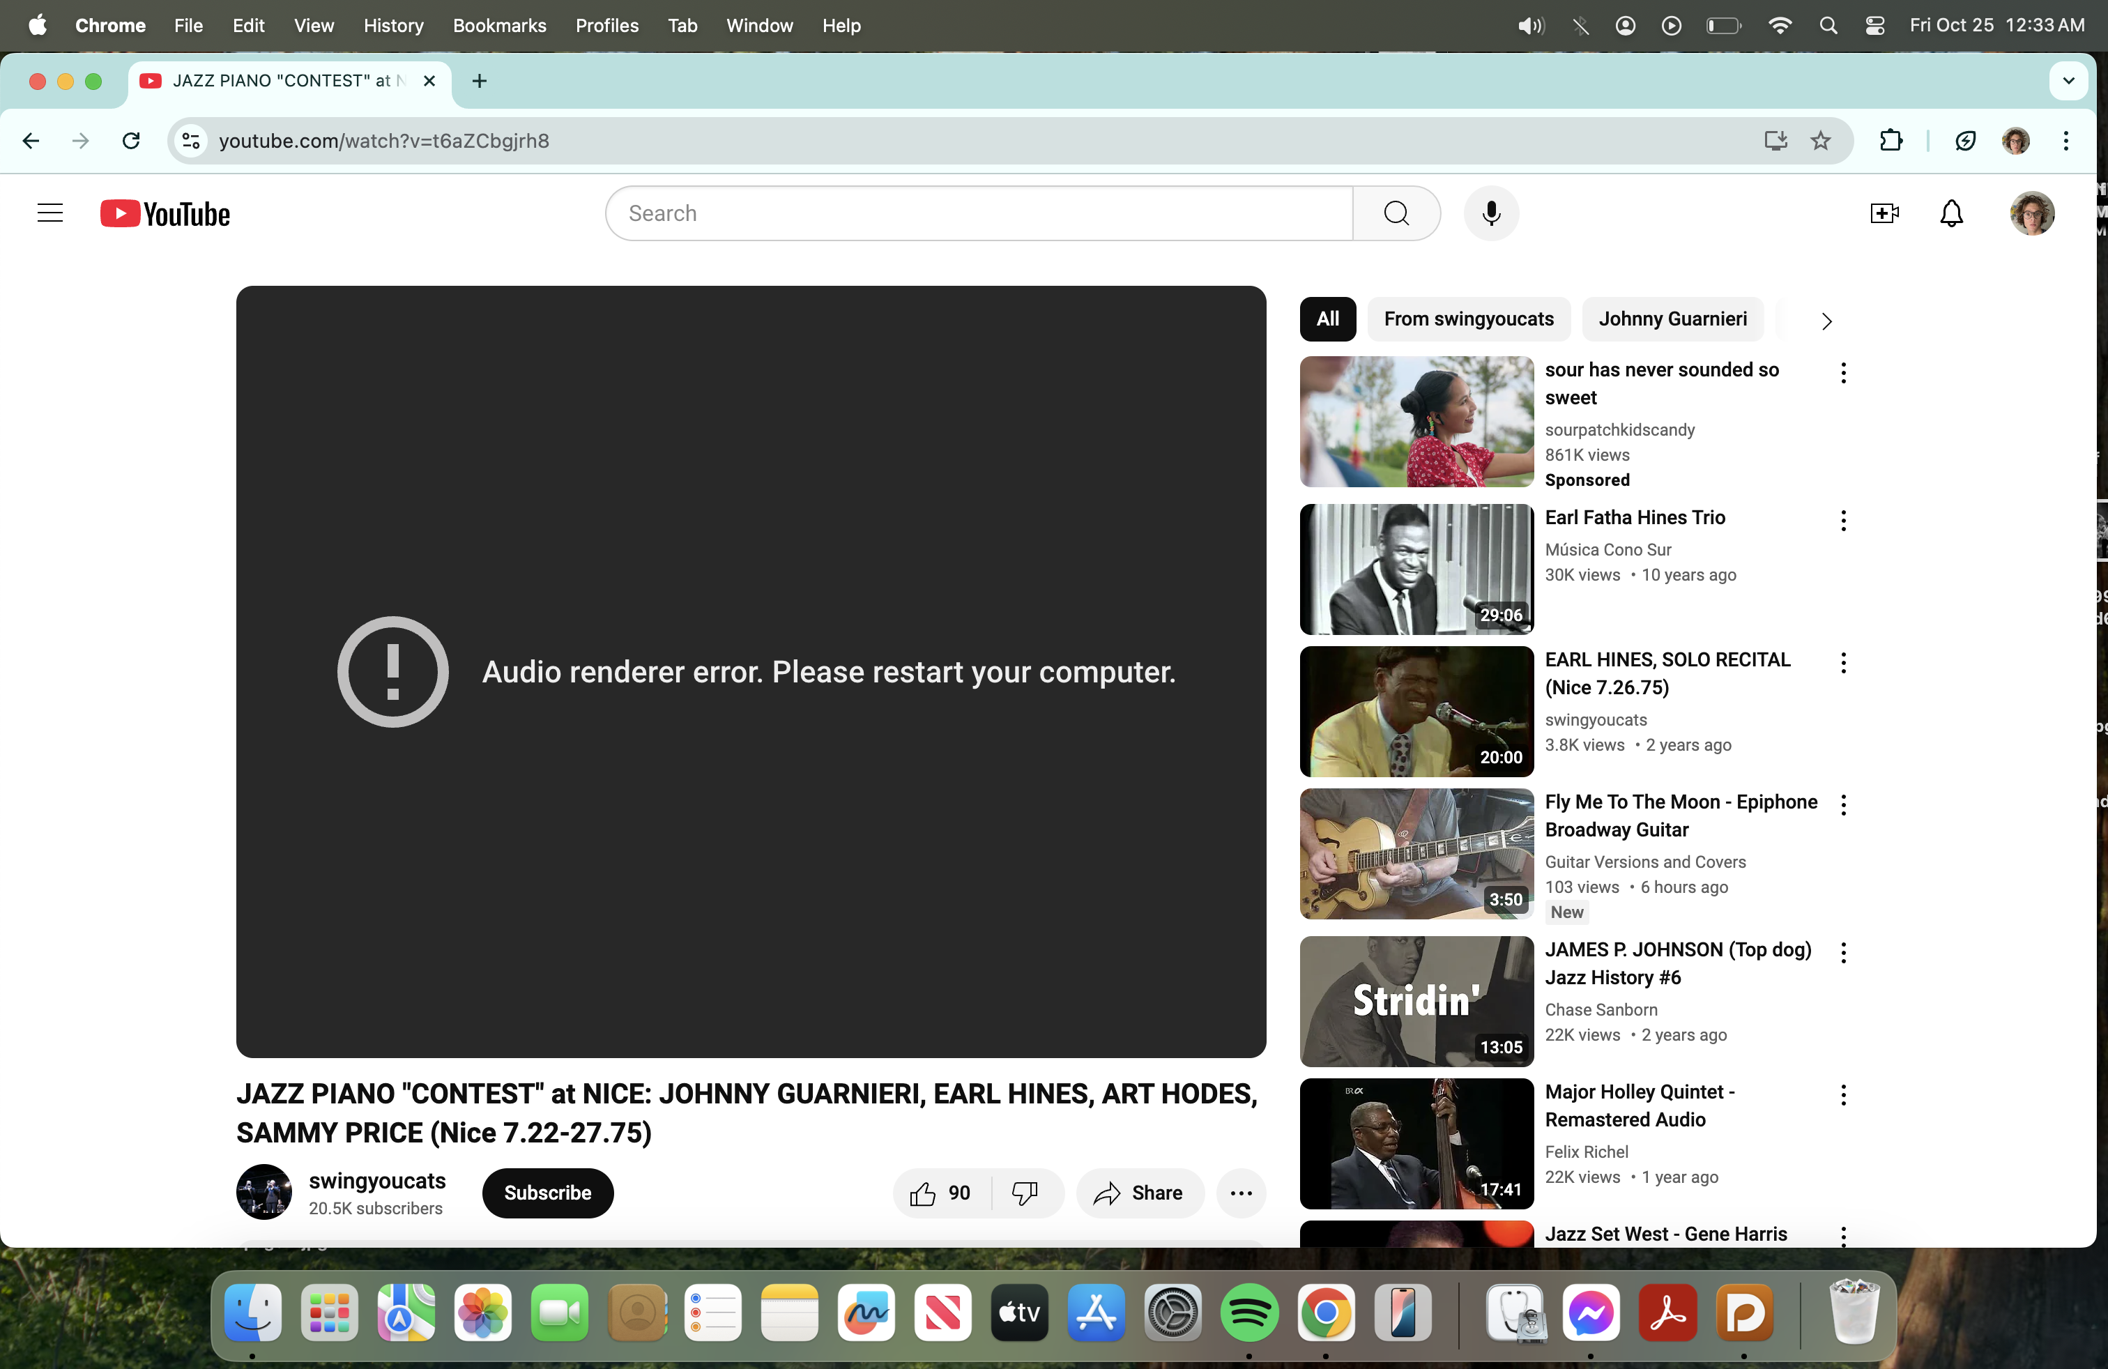Open the EARL HINES SOLO RECITAL thumbnail
Viewport: 2108px width, 1369px height.
pyautogui.click(x=1414, y=711)
